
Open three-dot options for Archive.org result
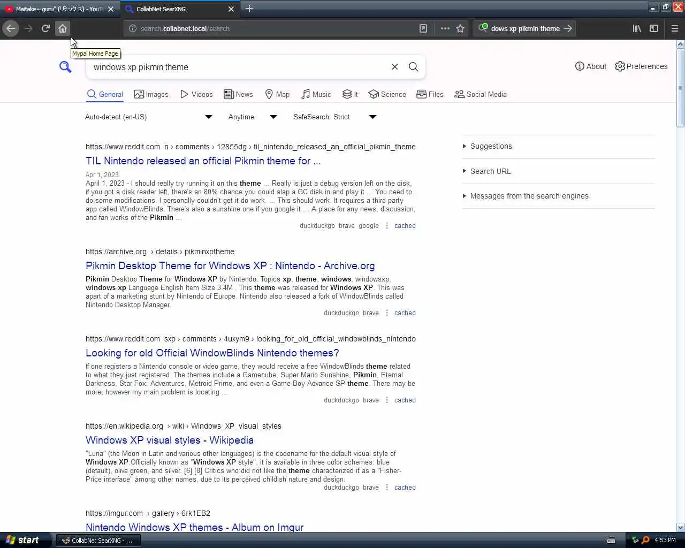pos(387,313)
